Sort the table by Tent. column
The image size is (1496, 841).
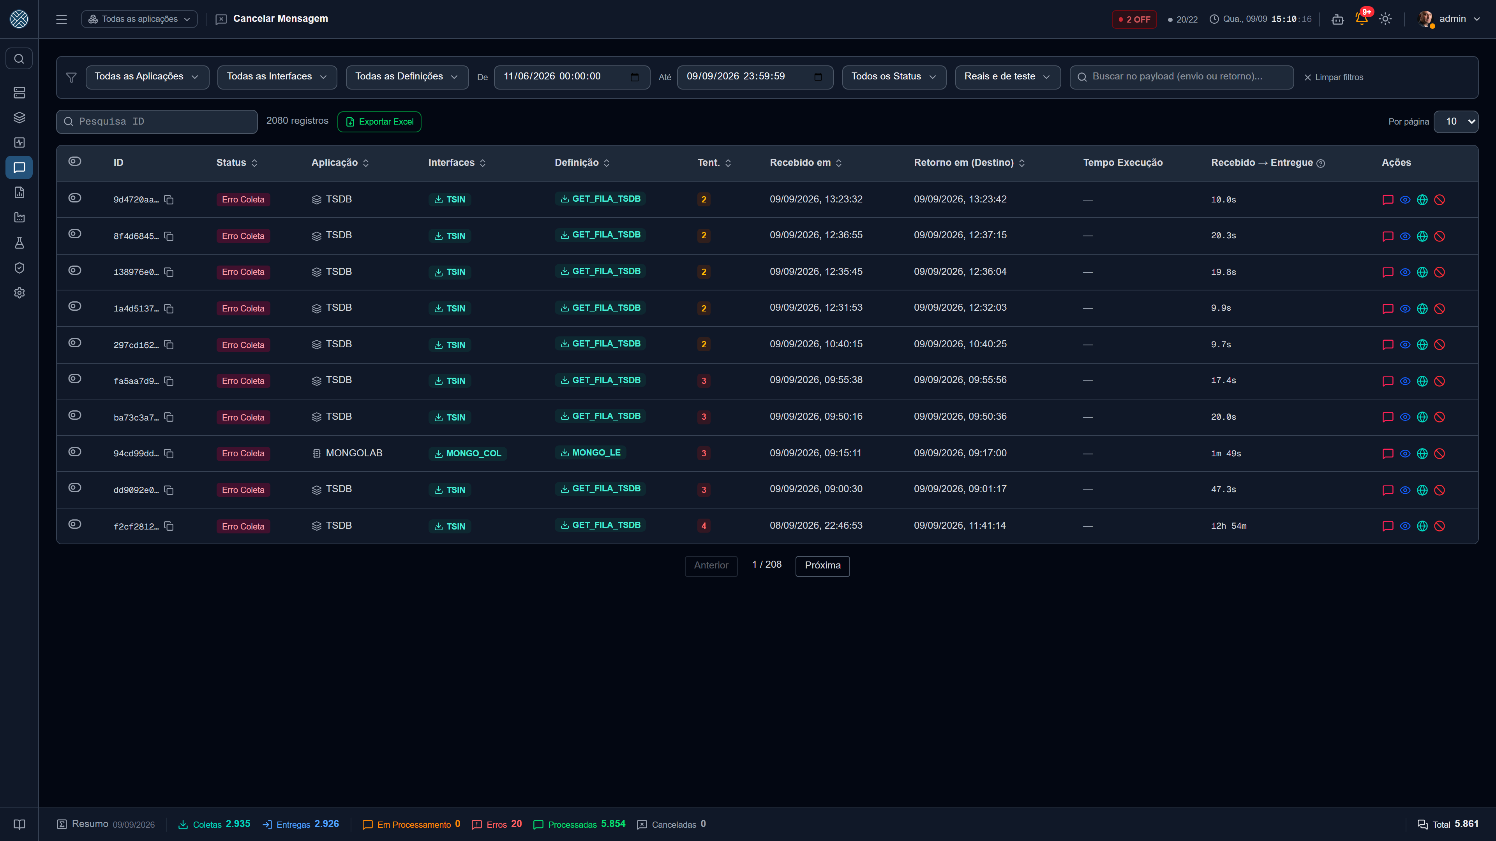coord(714,163)
